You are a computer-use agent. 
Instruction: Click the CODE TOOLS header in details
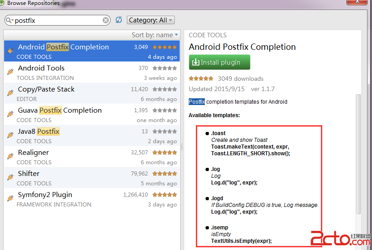pyautogui.click(x=208, y=35)
